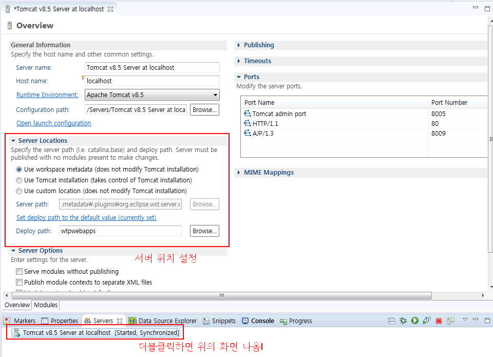Switch to the Modules tab
The image size is (493, 357).
tap(46, 305)
